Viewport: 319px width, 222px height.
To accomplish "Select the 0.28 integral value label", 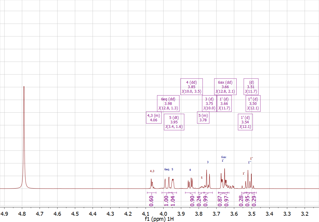I will [241, 201].
